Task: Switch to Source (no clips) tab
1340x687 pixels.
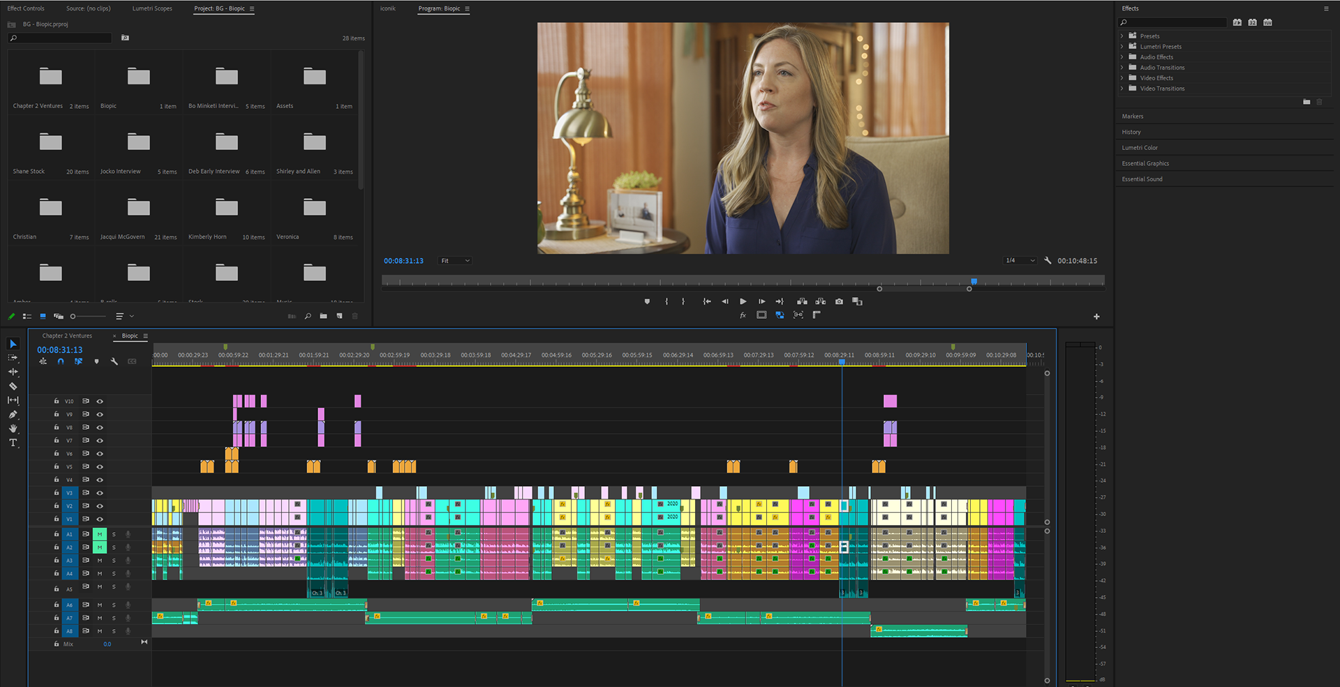Action: pos(88,8)
